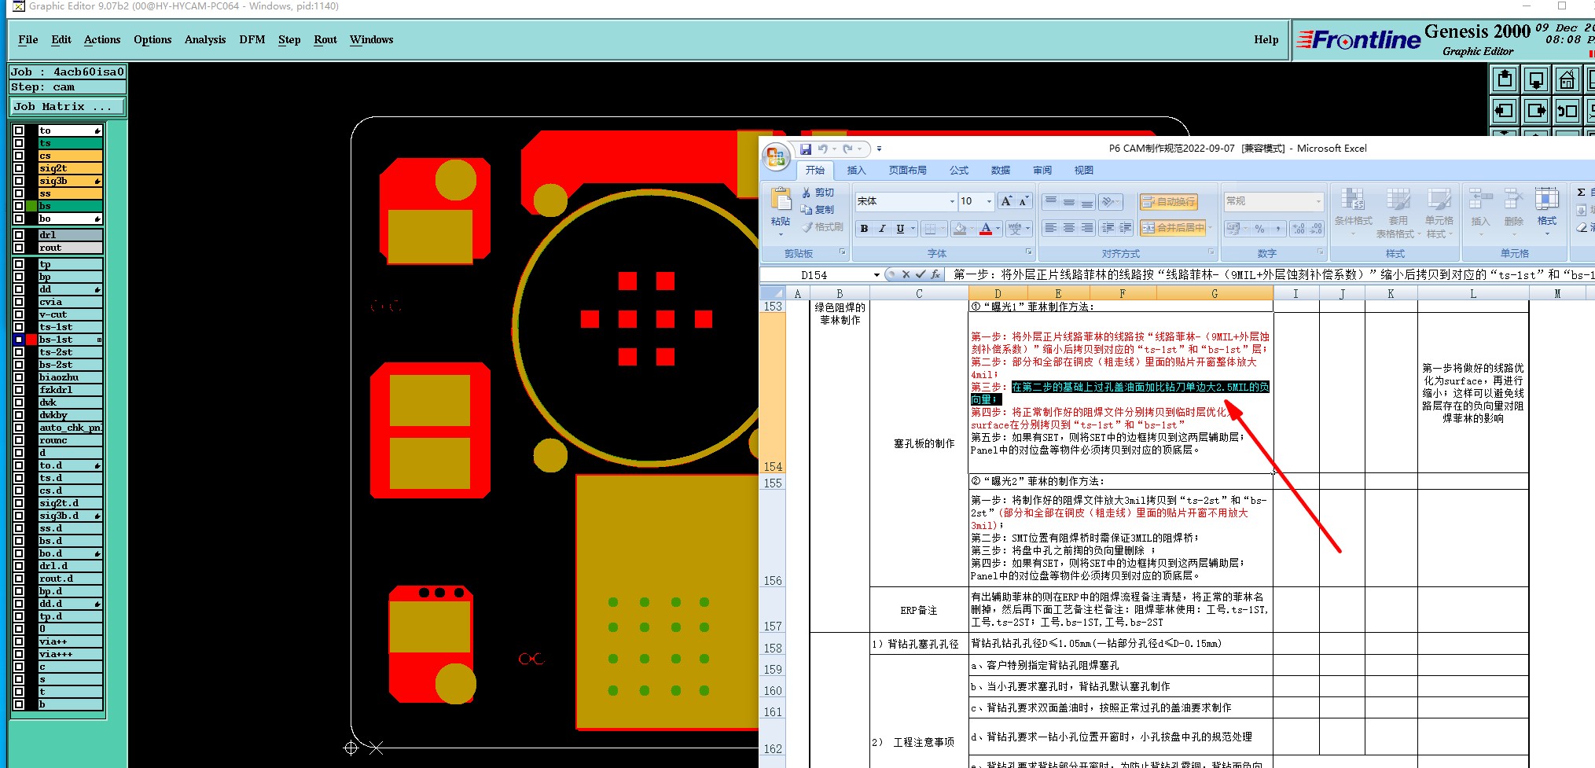The width and height of the screenshot is (1595, 768).
Task: Toggle the checkbox for the 'cvia' layer
Action: tap(19, 302)
